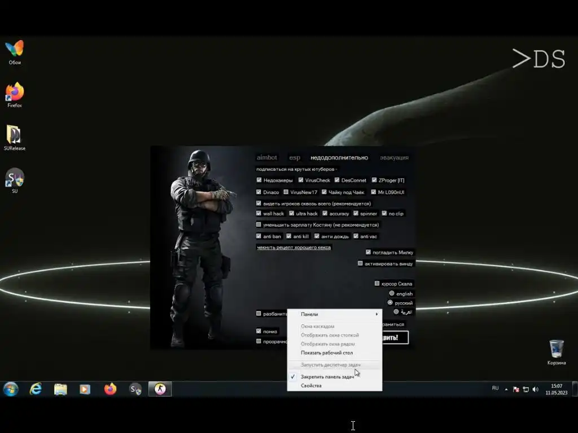
Task: Uncheck the Недохакеры checkbox
Action: click(x=259, y=180)
